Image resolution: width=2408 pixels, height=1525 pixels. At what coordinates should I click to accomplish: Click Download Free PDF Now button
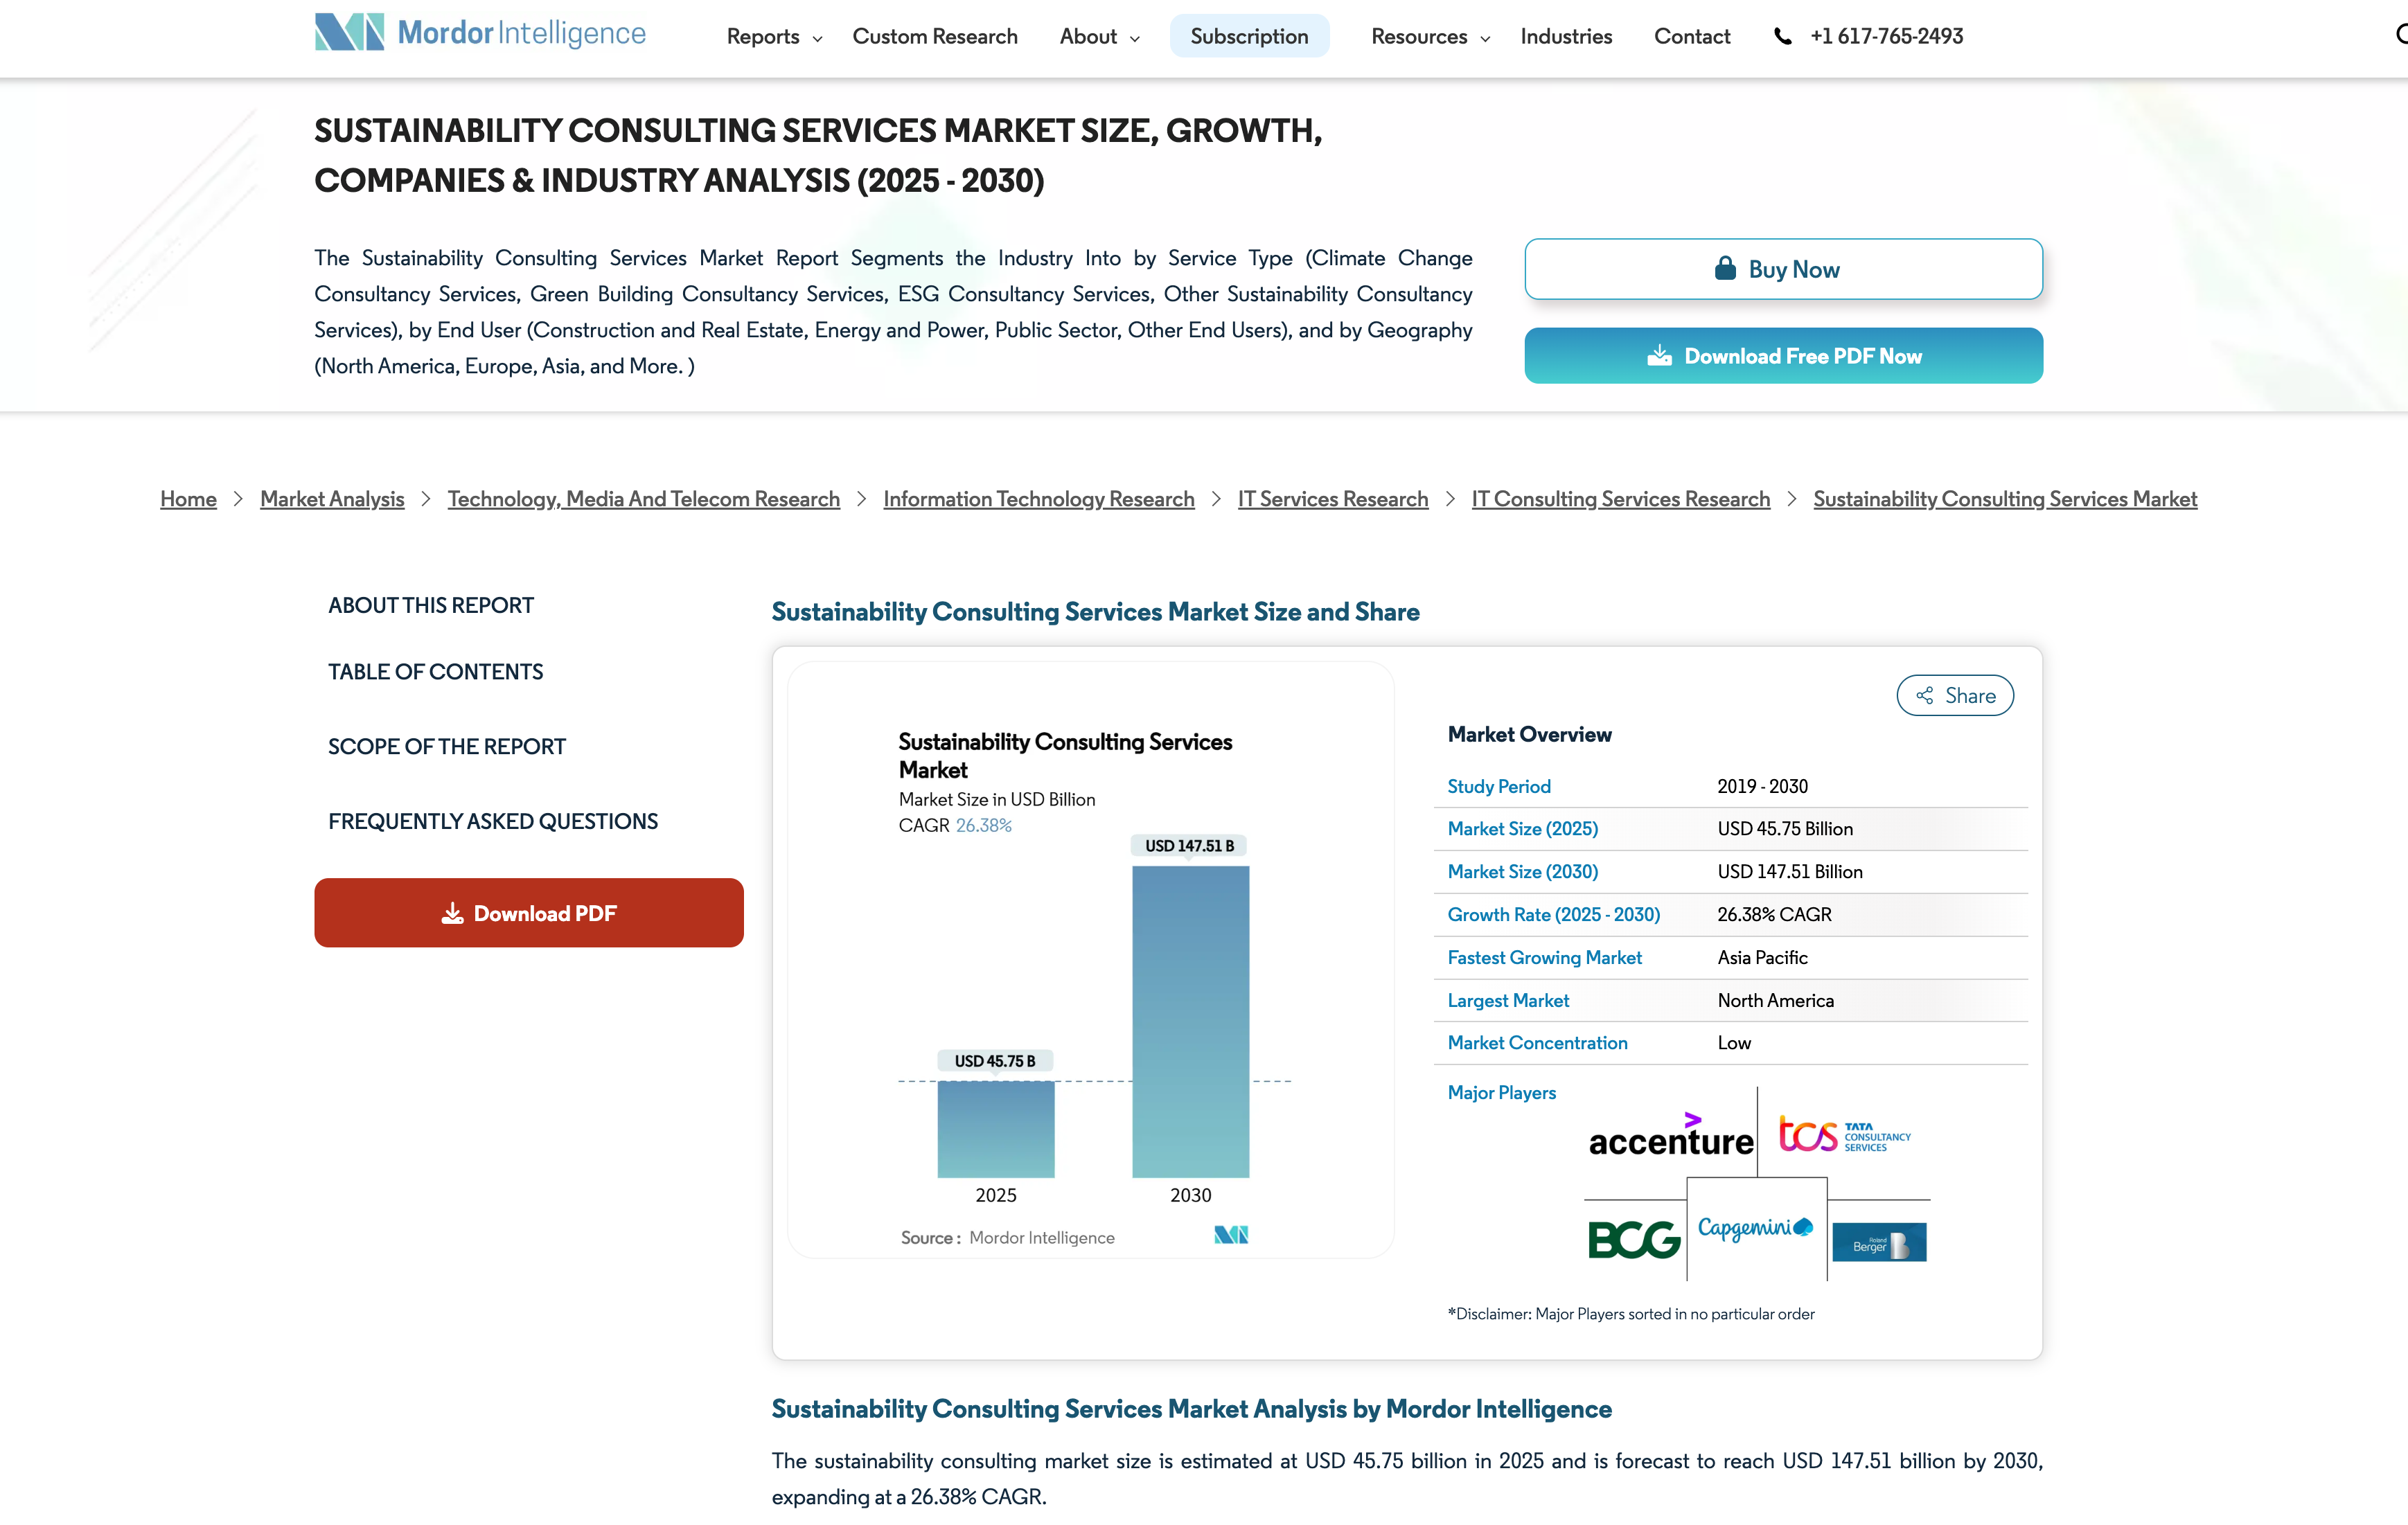pos(1782,356)
